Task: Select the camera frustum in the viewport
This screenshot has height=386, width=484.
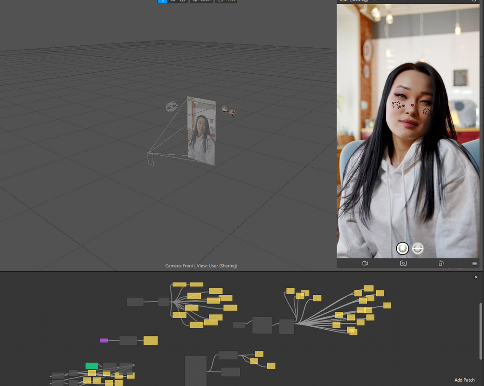Action: point(151,159)
